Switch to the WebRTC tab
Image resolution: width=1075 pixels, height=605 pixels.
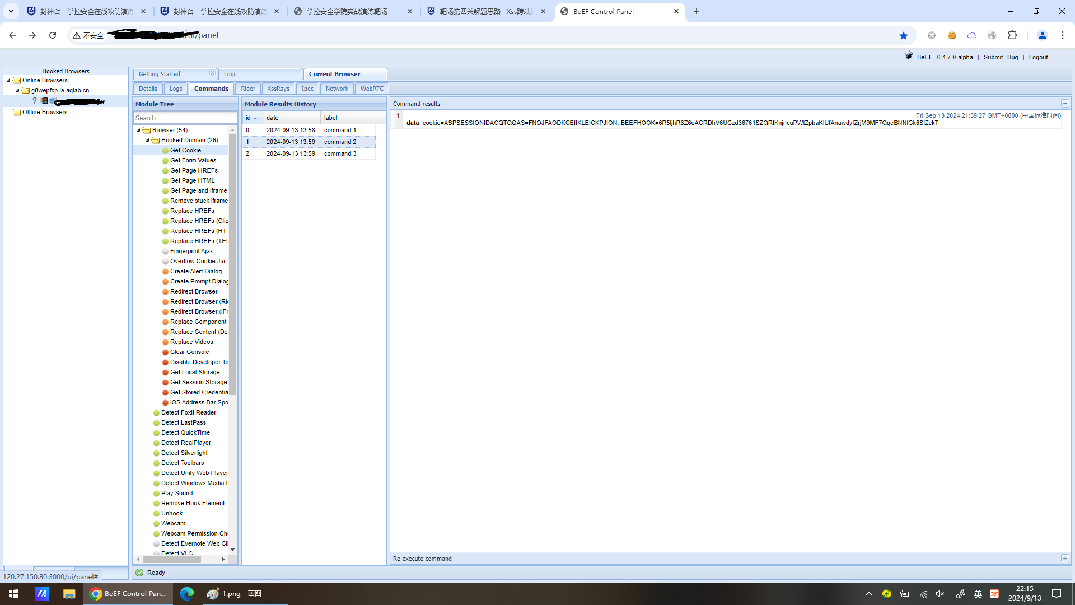coord(372,89)
